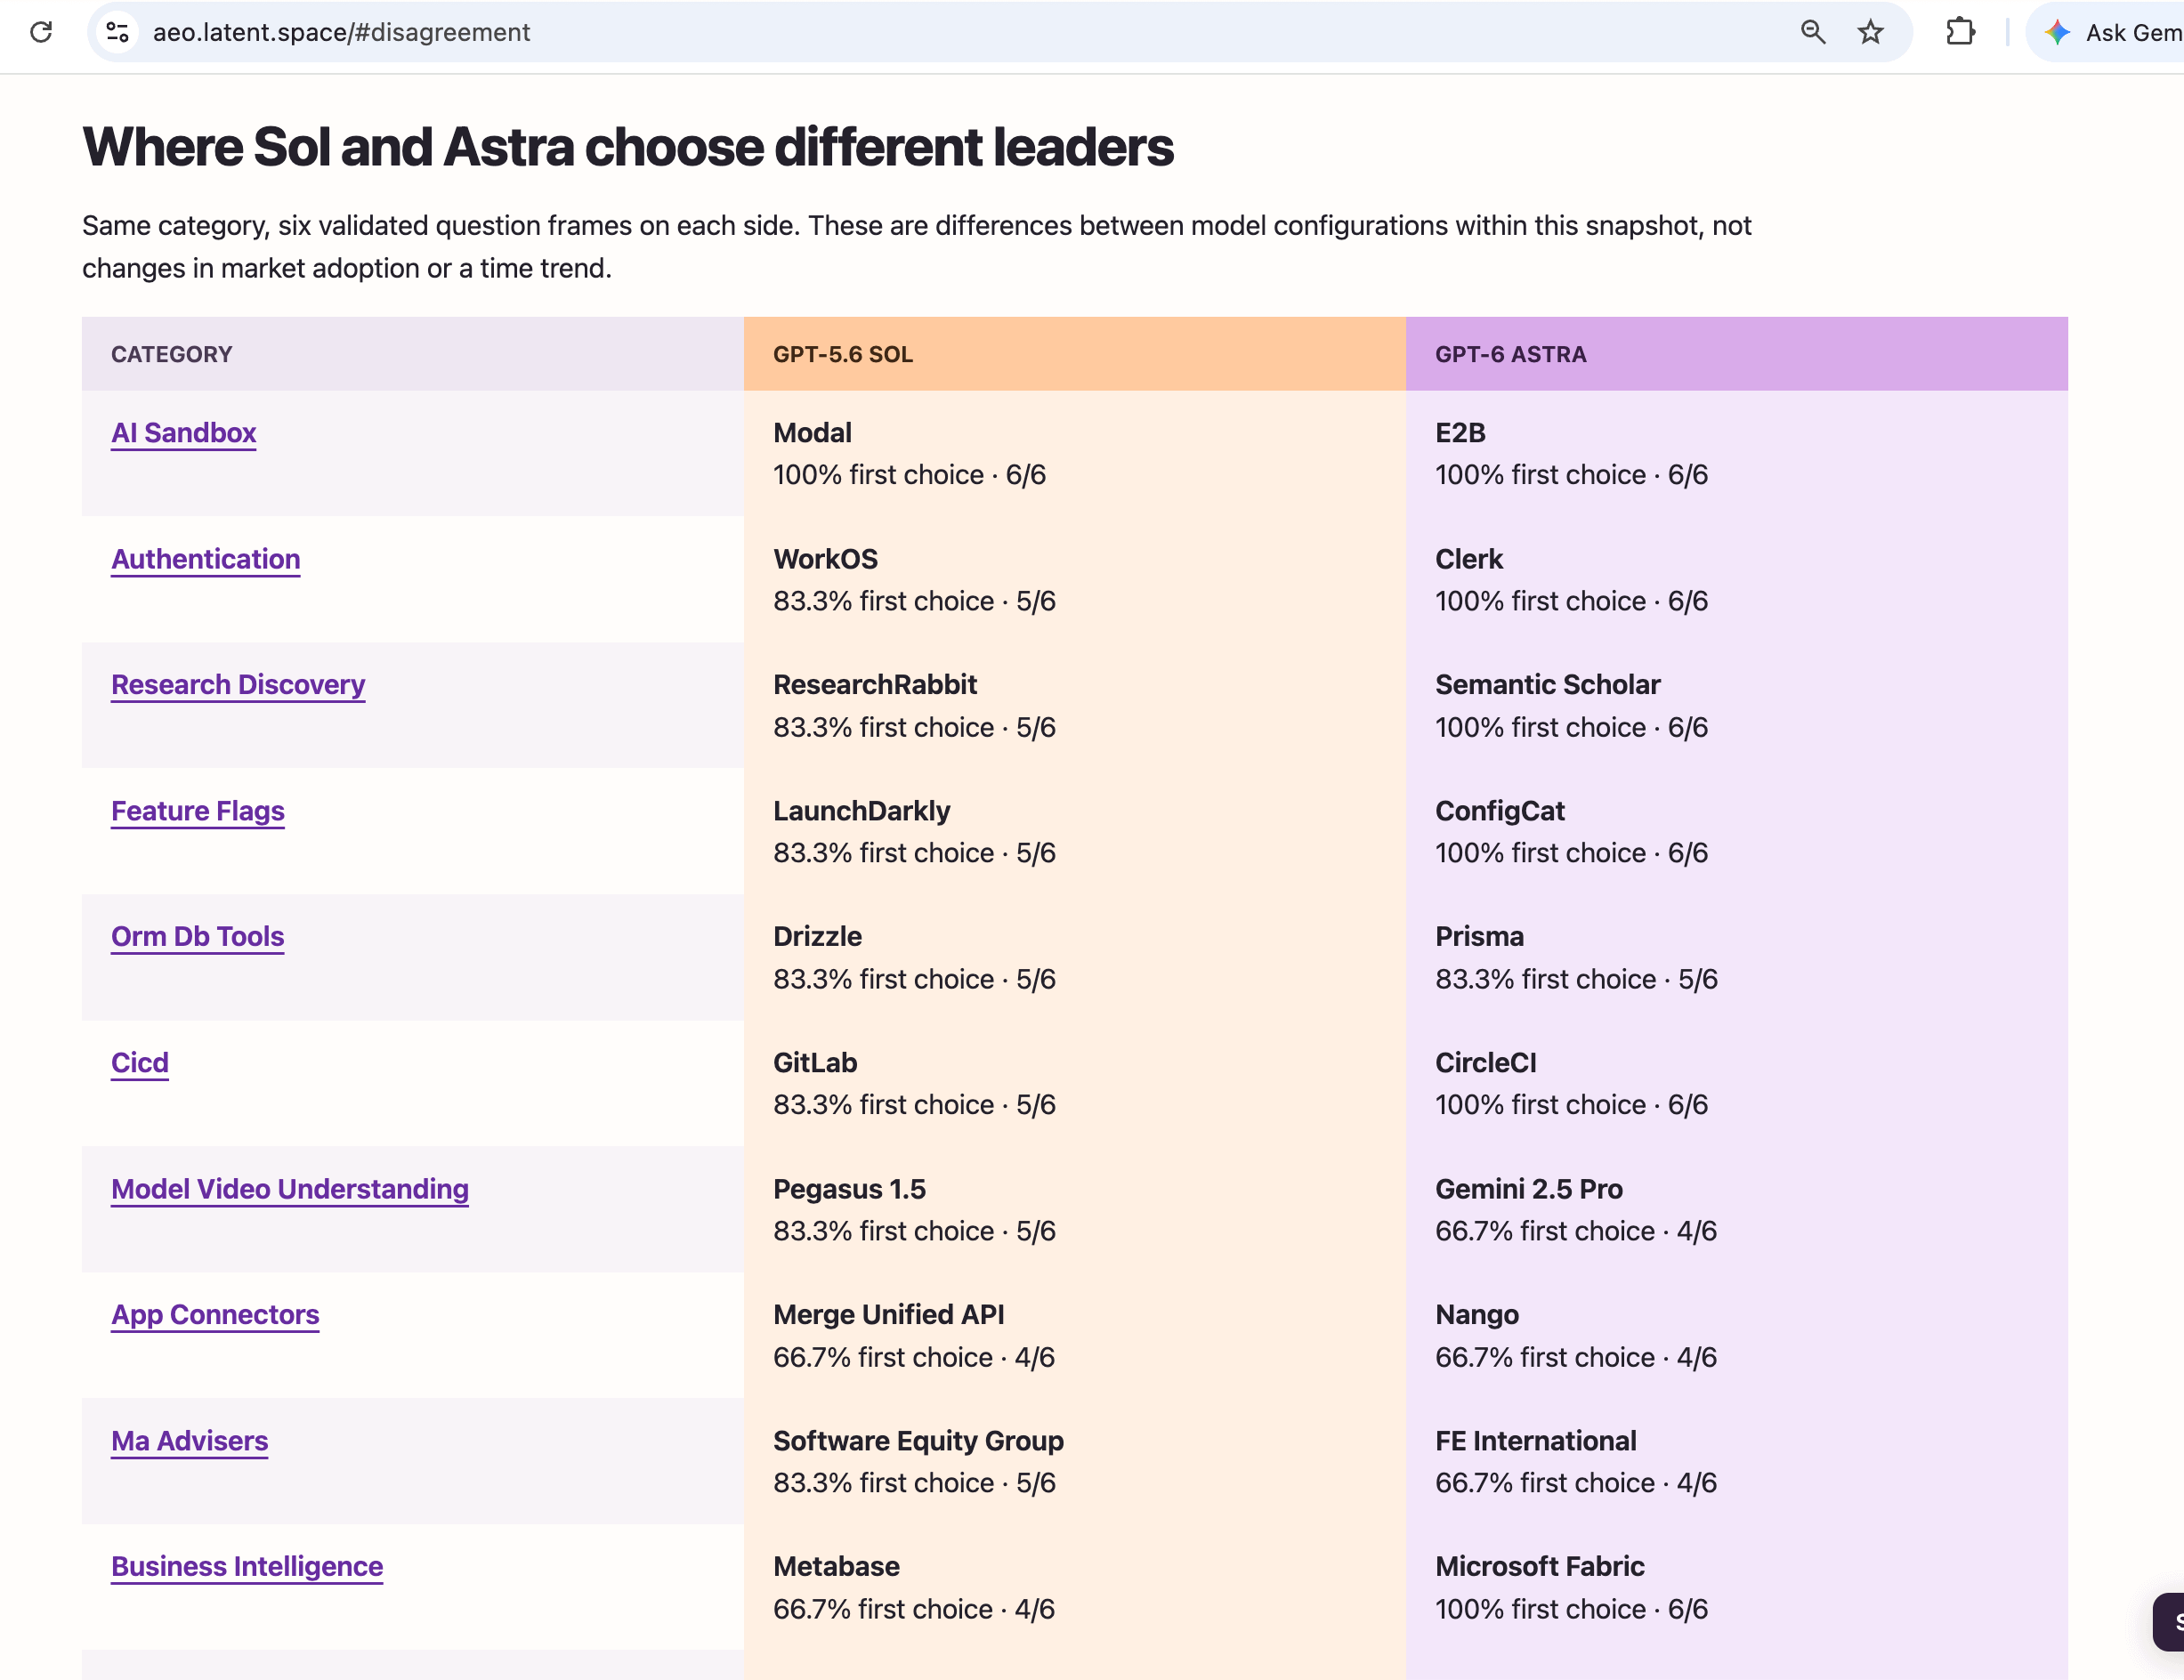Open the Ma Advisers link
This screenshot has height=1680, width=2184.
pos(190,1441)
